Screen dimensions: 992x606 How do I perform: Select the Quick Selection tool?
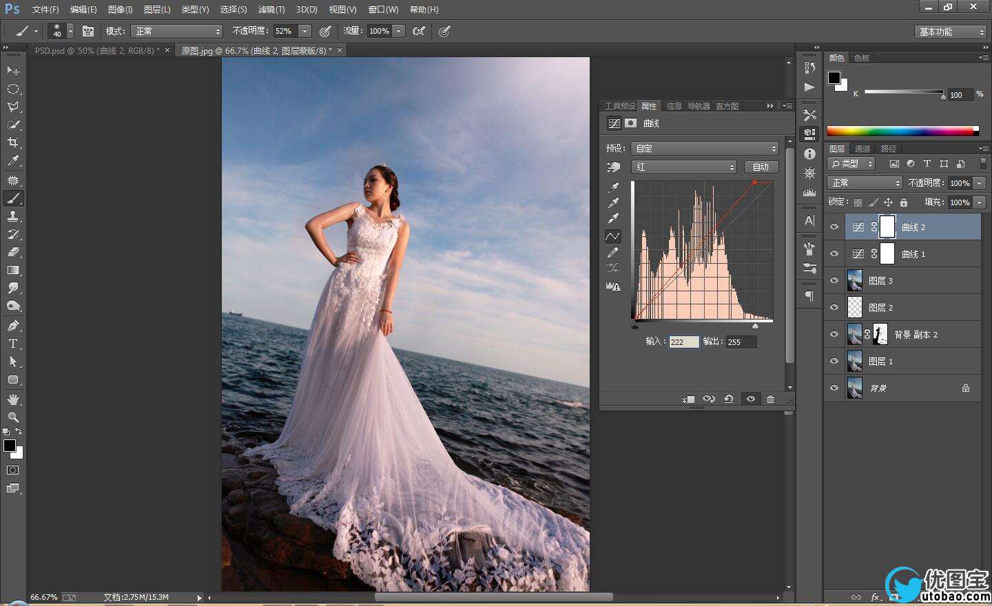(12, 125)
